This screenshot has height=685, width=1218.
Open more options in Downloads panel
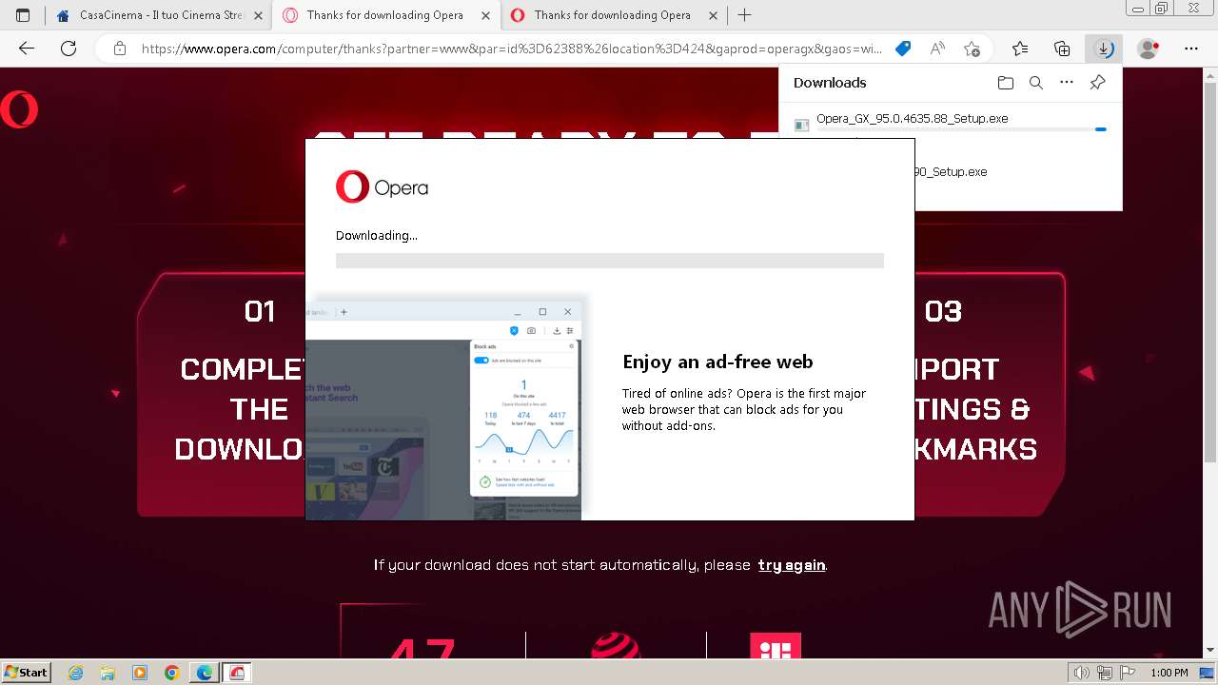pyautogui.click(x=1067, y=83)
